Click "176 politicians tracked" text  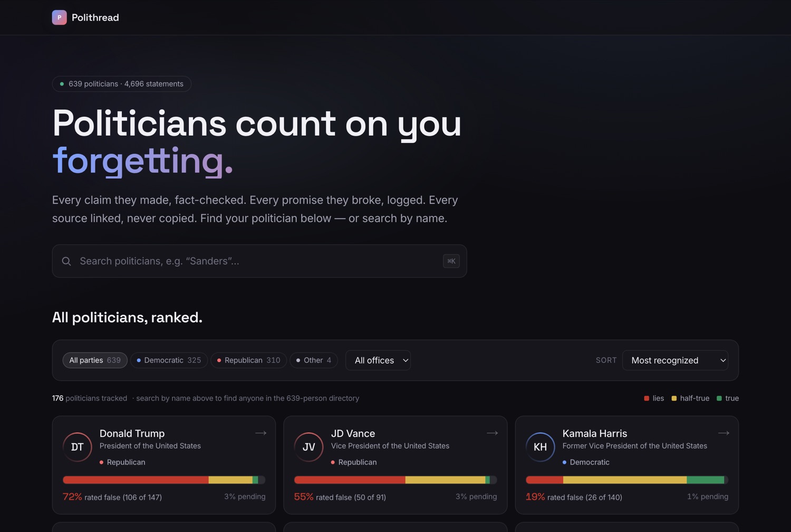coord(90,398)
